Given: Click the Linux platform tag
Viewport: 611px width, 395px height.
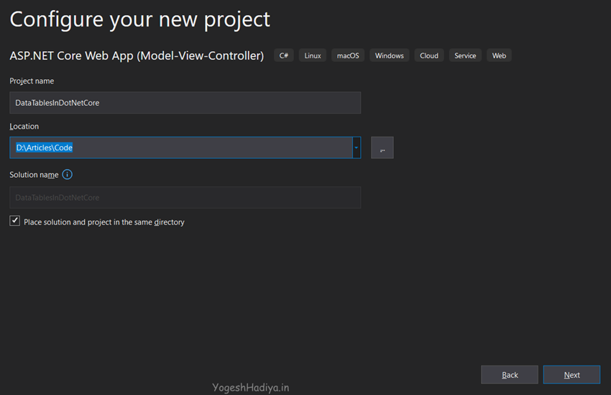Looking at the screenshot, I should coord(313,55).
